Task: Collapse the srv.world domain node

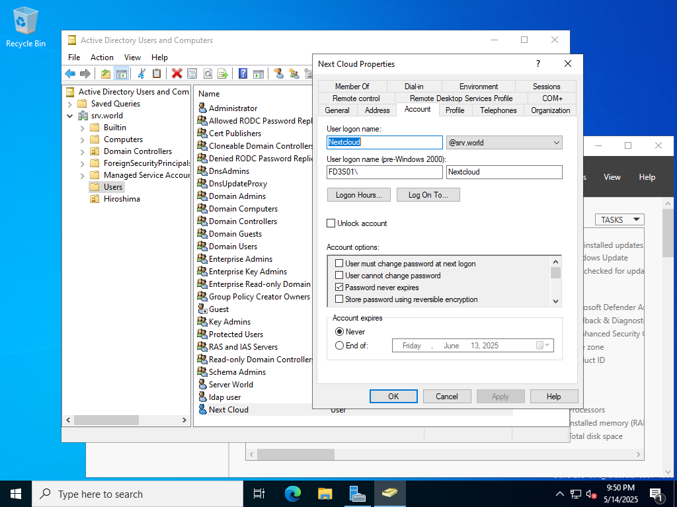Action: point(70,116)
